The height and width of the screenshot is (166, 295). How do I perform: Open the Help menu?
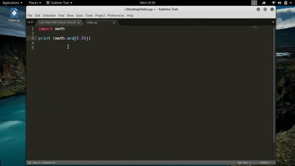tap(130, 16)
